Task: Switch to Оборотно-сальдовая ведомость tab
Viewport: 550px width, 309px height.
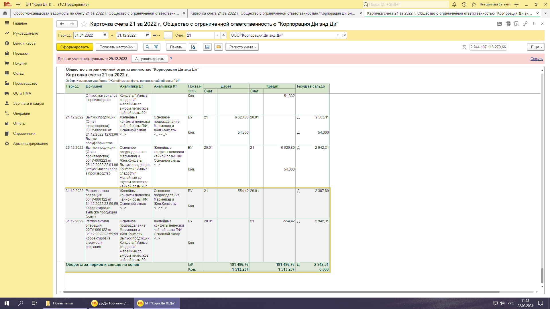Action: (x=96, y=13)
